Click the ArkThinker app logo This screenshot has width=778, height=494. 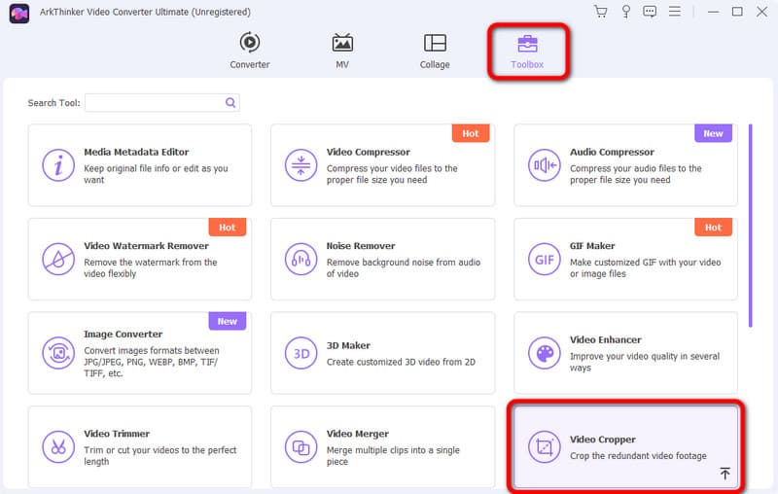point(19,14)
